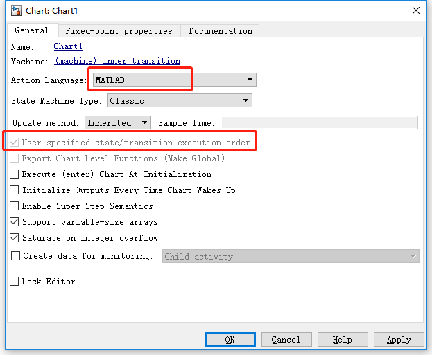This screenshot has height=355, width=432.
Task: Open the Chart1 name link
Action: tap(68, 46)
